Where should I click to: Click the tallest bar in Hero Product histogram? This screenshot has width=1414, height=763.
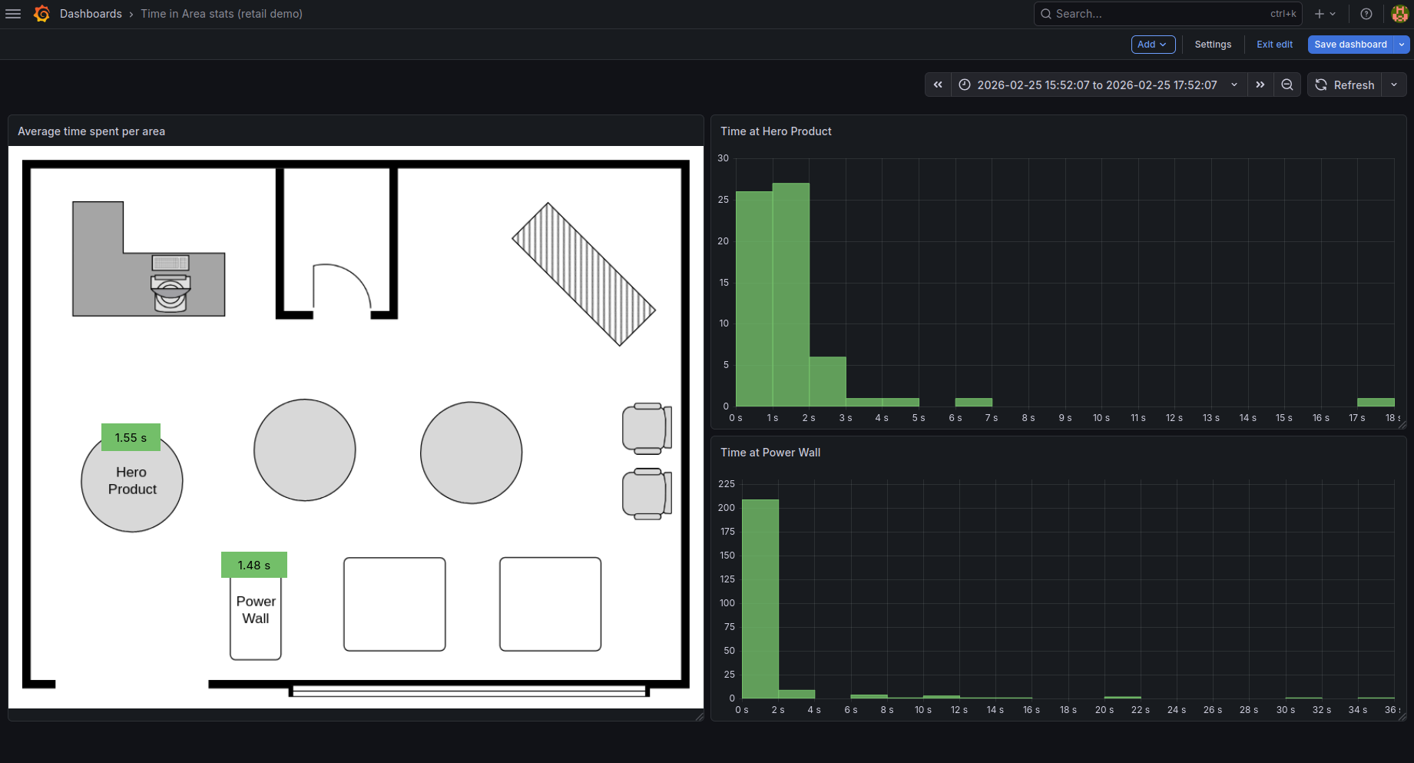(x=791, y=295)
